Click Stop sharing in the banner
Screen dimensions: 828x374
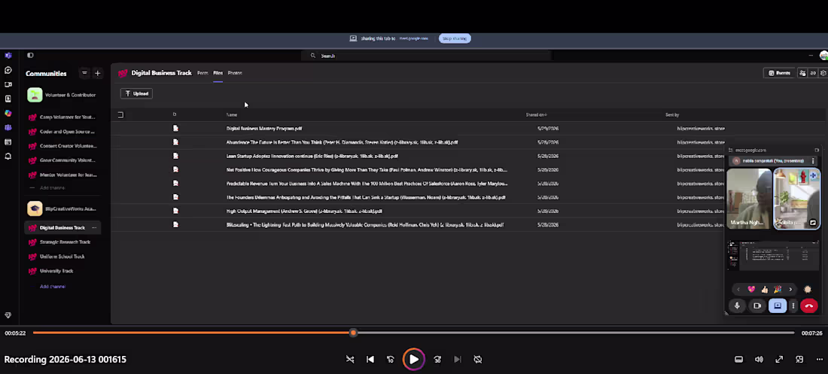[455, 38]
